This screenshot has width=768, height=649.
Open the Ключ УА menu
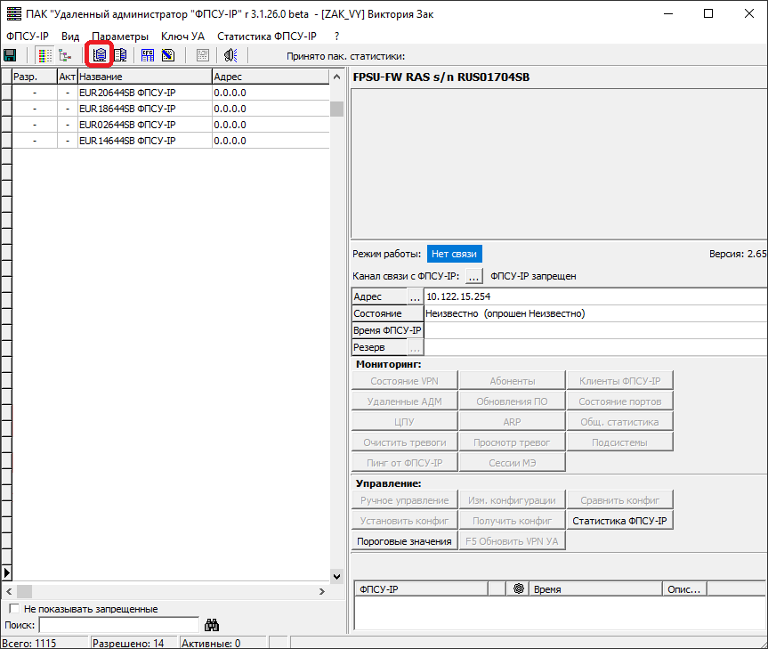click(182, 37)
